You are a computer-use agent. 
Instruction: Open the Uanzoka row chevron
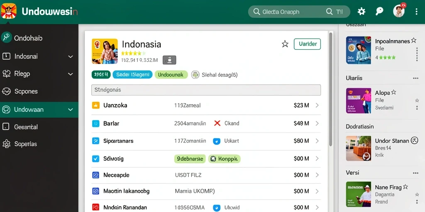point(317,105)
